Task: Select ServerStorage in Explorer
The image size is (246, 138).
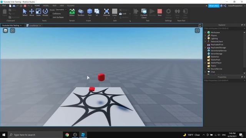Action: (x=216, y=54)
